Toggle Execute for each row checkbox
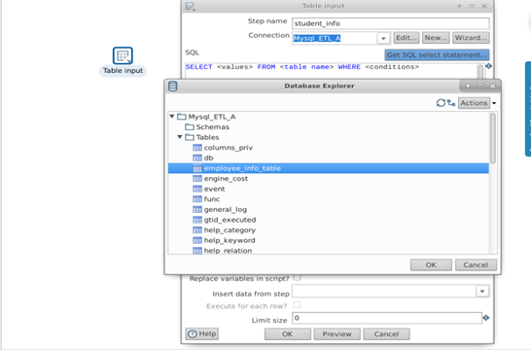 click(297, 305)
